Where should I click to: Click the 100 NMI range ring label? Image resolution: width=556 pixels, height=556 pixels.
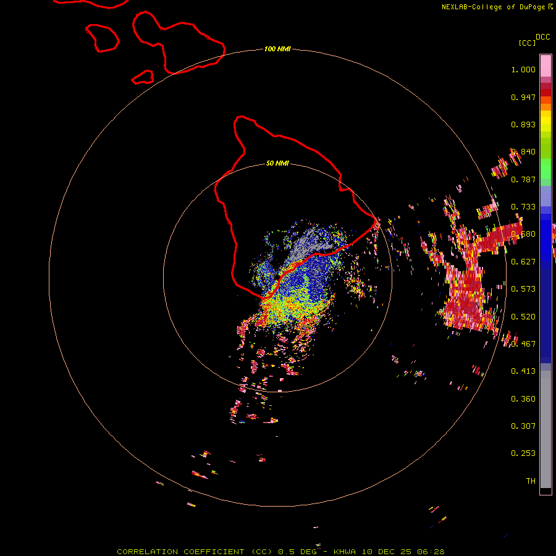tap(277, 49)
